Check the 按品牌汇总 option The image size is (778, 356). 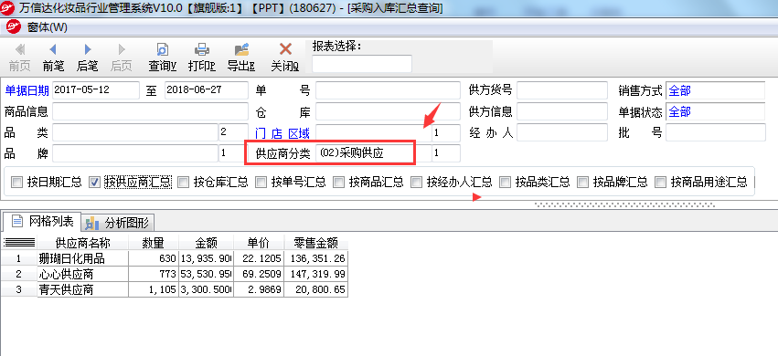click(x=583, y=183)
